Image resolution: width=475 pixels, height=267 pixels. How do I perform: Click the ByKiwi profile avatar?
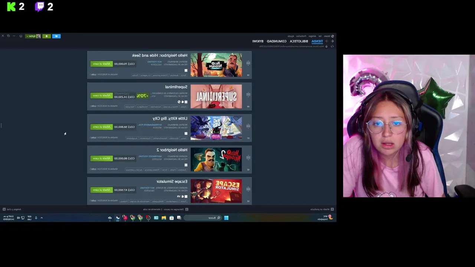pos(38,36)
